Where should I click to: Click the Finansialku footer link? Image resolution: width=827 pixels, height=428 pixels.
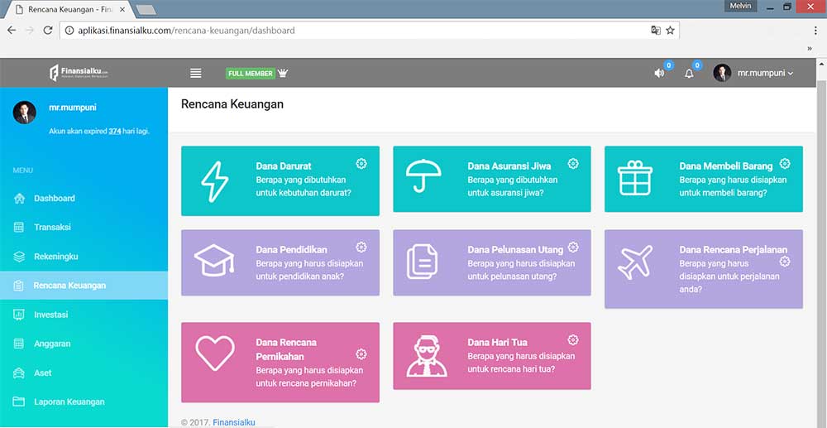point(233,422)
